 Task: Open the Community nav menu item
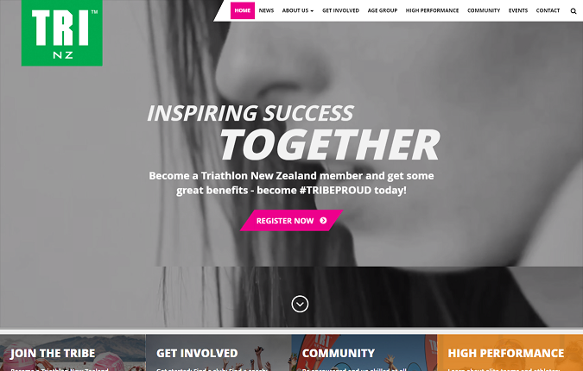point(484,10)
